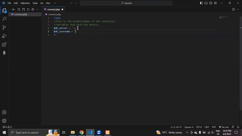Toggle the bottom panel
The height and width of the screenshot is (136, 242).
pyautogui.click(x=206, y=3)
